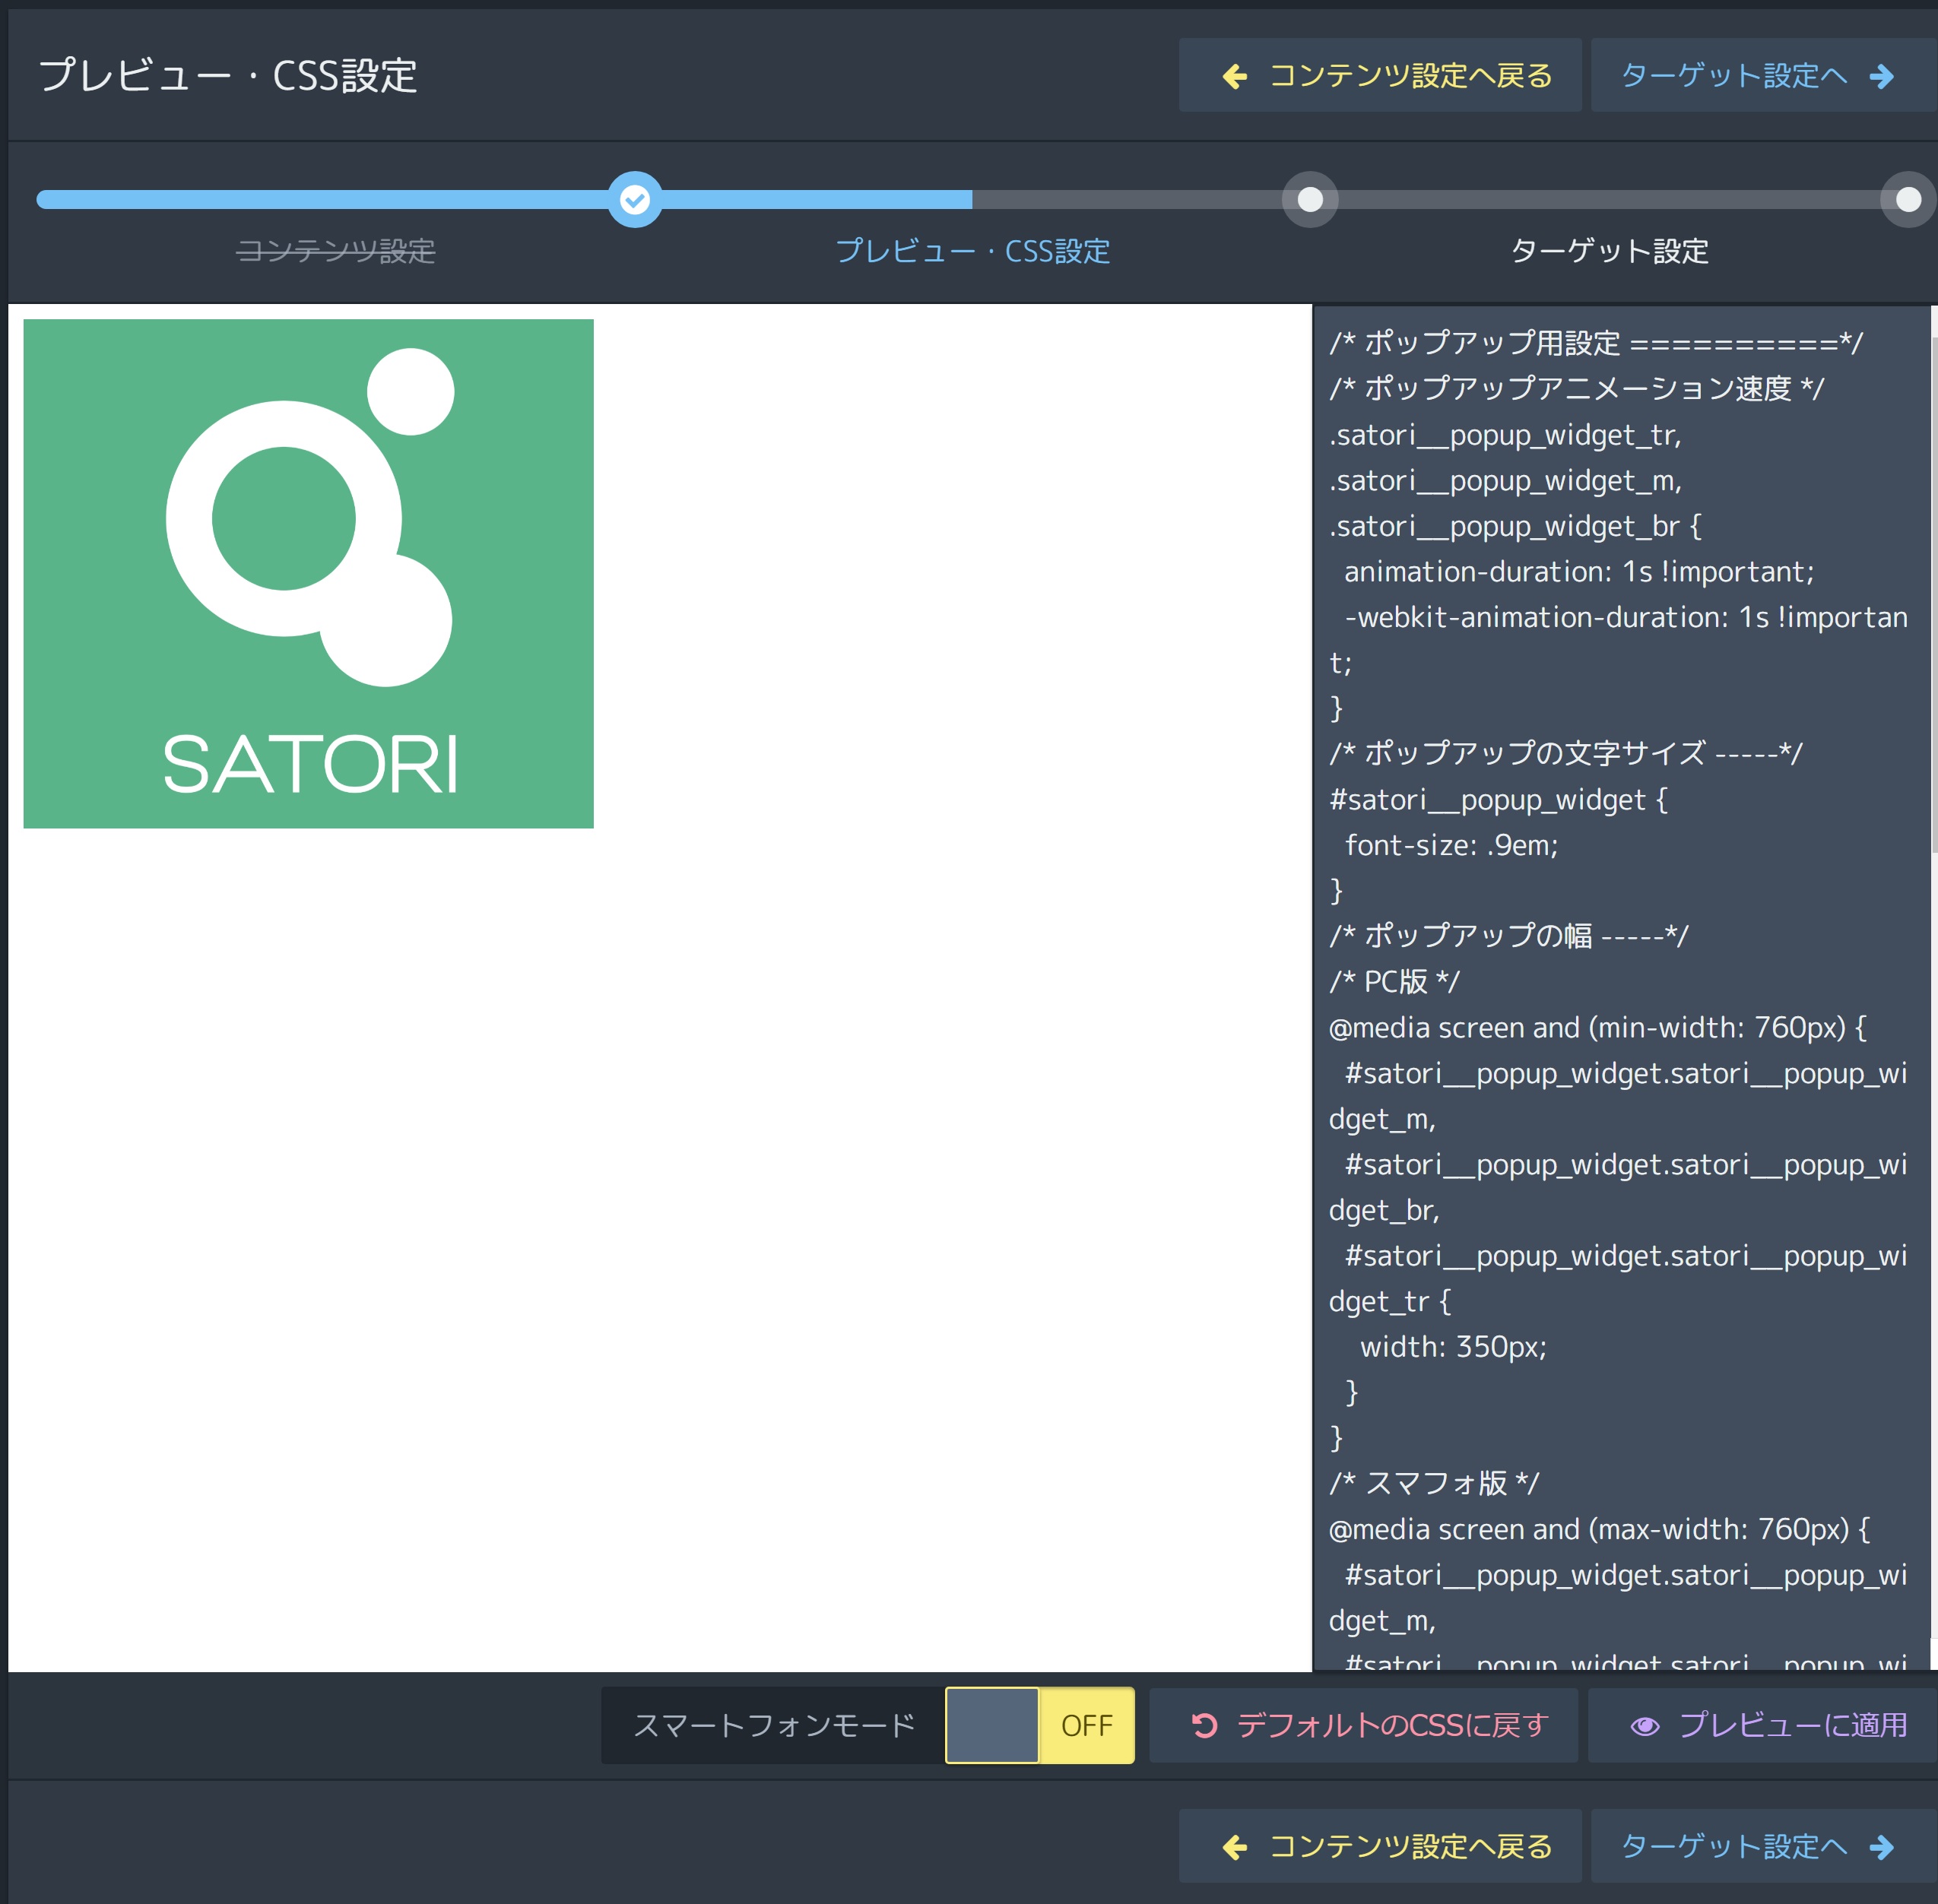Click the top ターゲット設定へ button
Viewport: 1938px width, 1904px height.
(x=1763, y=75)
